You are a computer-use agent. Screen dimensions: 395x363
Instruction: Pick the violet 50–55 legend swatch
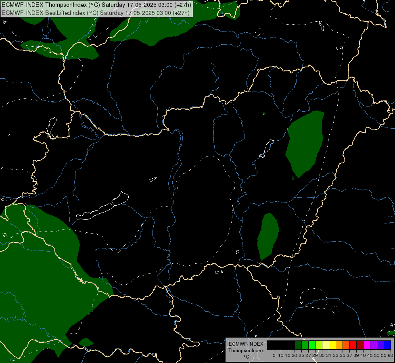pyautogui.click(x=380, y=345)
